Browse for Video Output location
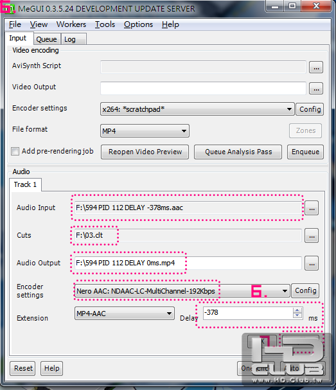This screenshot has height=390, width=336. (x=316, y=88)
